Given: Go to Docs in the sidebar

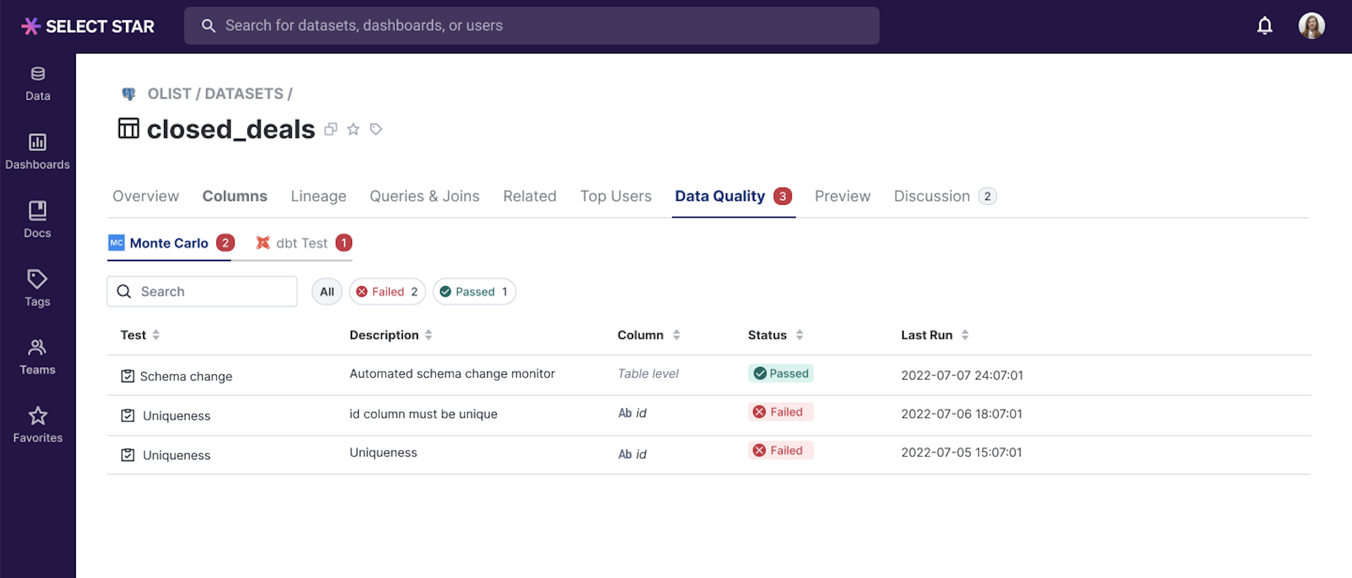Looking at the screenshot, I should click(37, 220).
